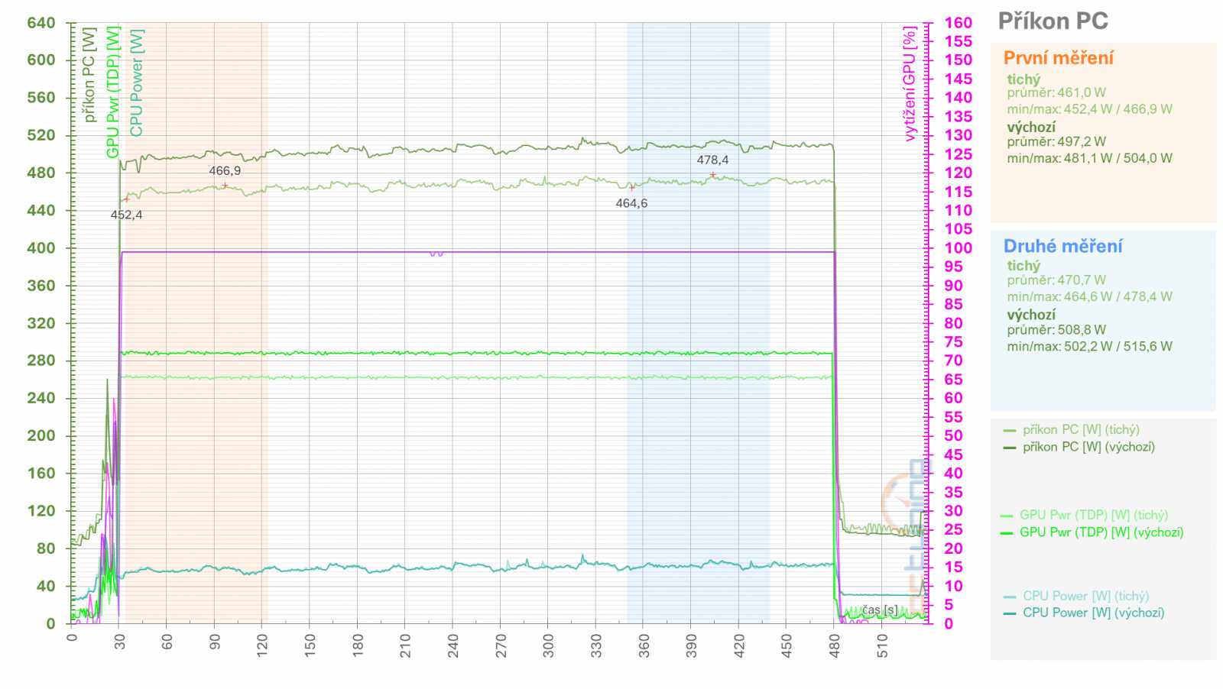Click tichý min/max 464,6 W / 478,4 W
This screenshot has height=689, width=1223.
[1089, 297]
